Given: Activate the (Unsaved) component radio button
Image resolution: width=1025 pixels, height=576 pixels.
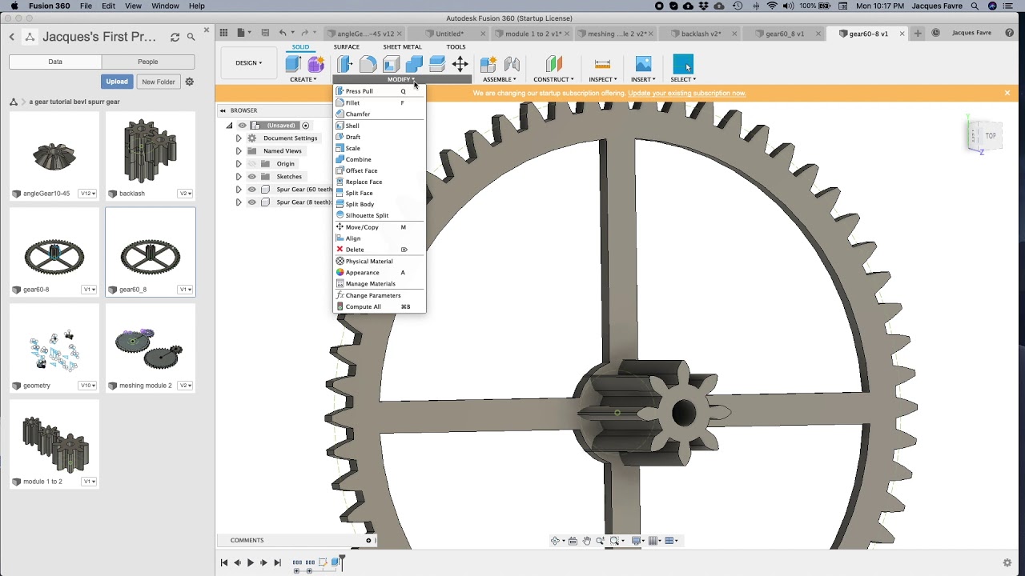Looking at the screenshot, I should (305, 126).
